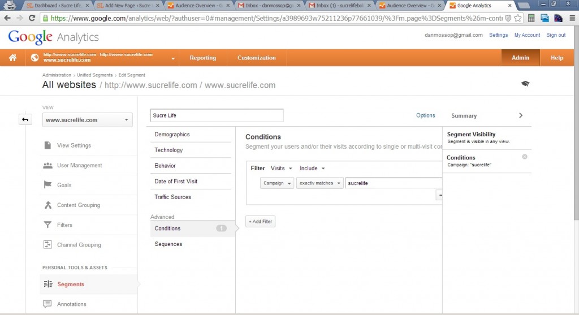Open the Reporting tab
The image size is (579, 315).
[x=203, y=58]
